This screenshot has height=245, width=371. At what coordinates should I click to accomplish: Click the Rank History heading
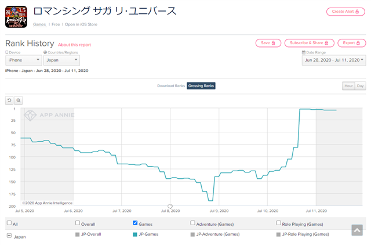click(x=30, y=44)
